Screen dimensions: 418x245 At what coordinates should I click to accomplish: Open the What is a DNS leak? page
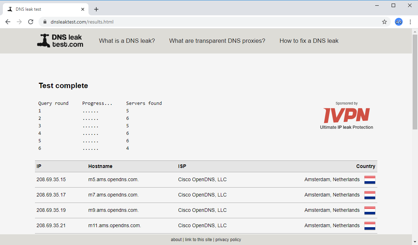click(127, 41)
